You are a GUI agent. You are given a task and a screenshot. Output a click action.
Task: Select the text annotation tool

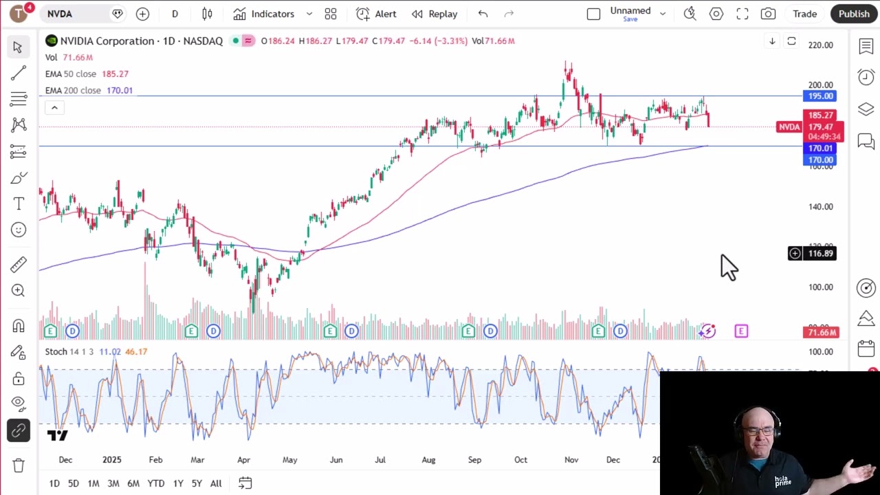(x=18, y=204)
